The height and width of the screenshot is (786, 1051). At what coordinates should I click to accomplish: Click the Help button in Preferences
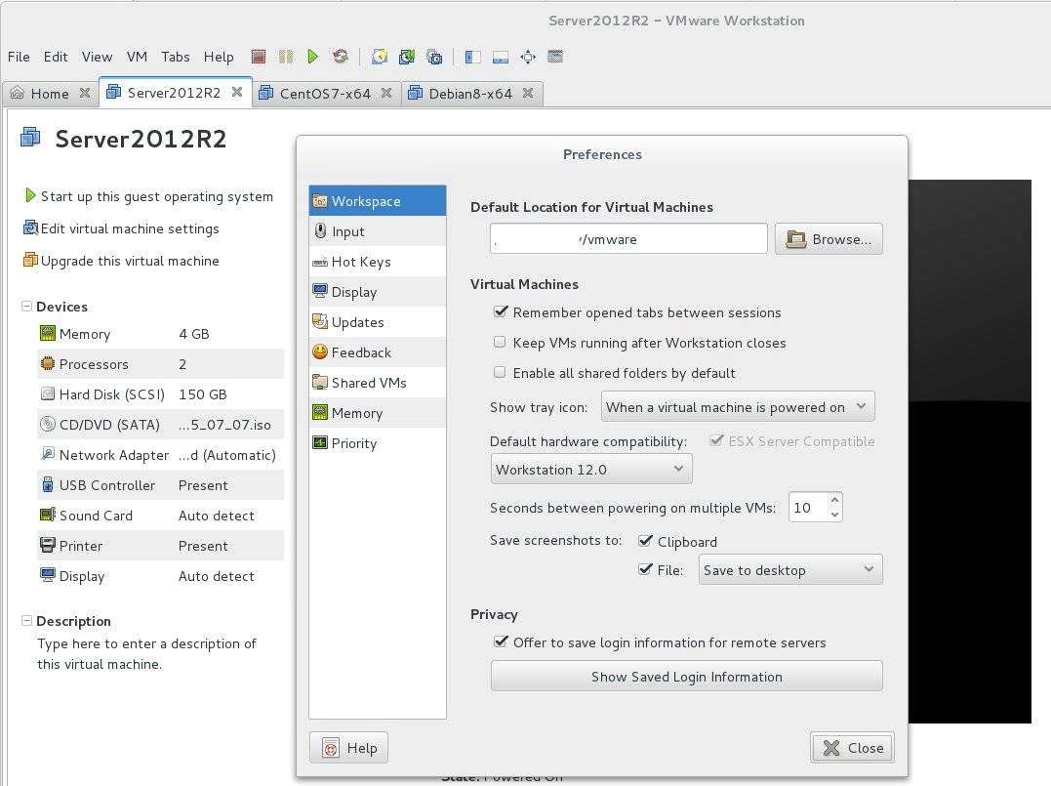point(348,747)
